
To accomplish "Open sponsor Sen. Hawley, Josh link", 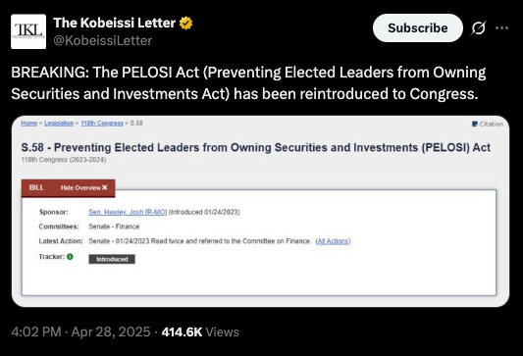I will point(128,212).
